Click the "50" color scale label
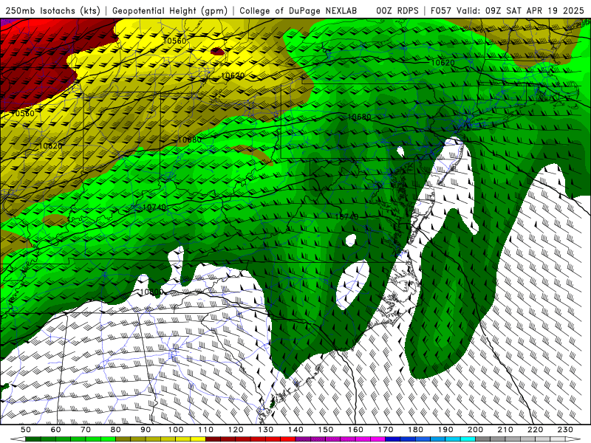591x443 pixels. (26, 430)
